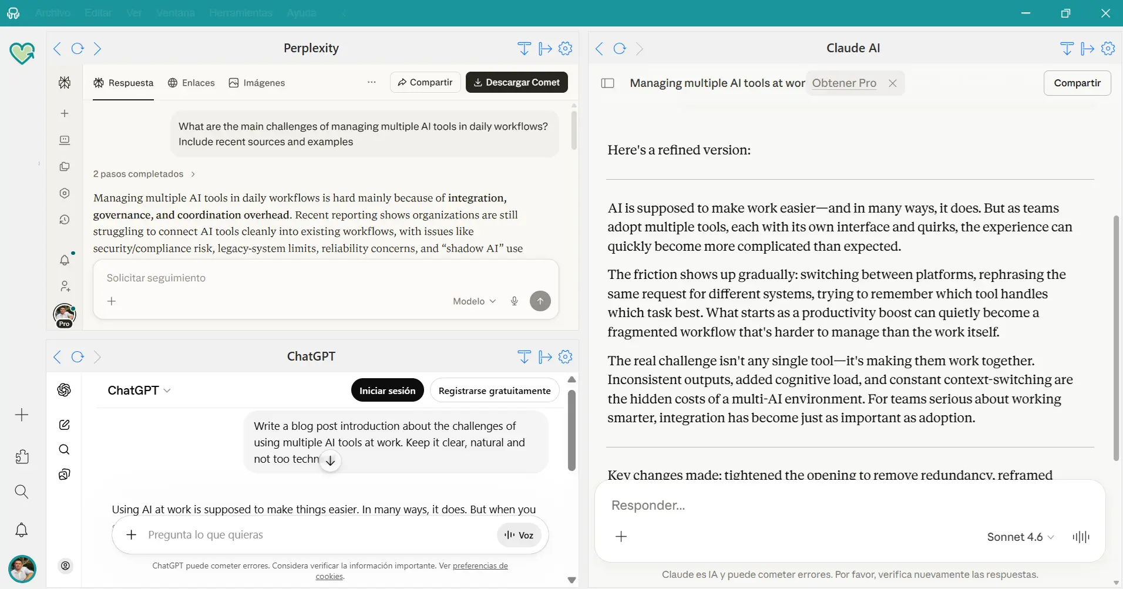Toggle the Claude sidebar panel

pos(608,83)
